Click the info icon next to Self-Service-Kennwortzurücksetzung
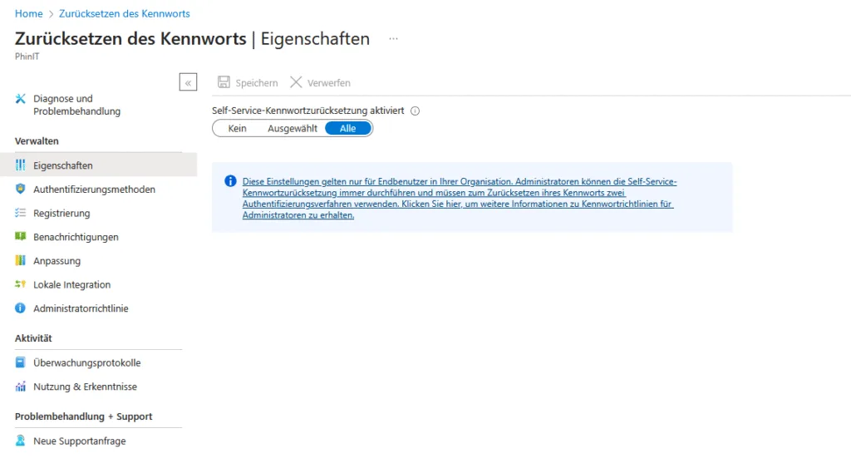Image resolution: width=851 pixels, height=463 pixels. tap(416, 111)
